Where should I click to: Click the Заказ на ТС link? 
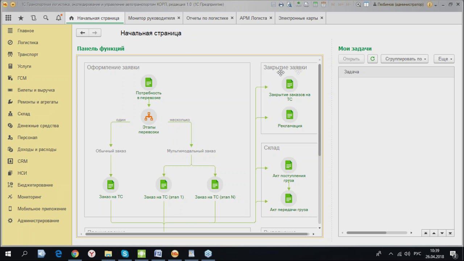click(111, 197)
